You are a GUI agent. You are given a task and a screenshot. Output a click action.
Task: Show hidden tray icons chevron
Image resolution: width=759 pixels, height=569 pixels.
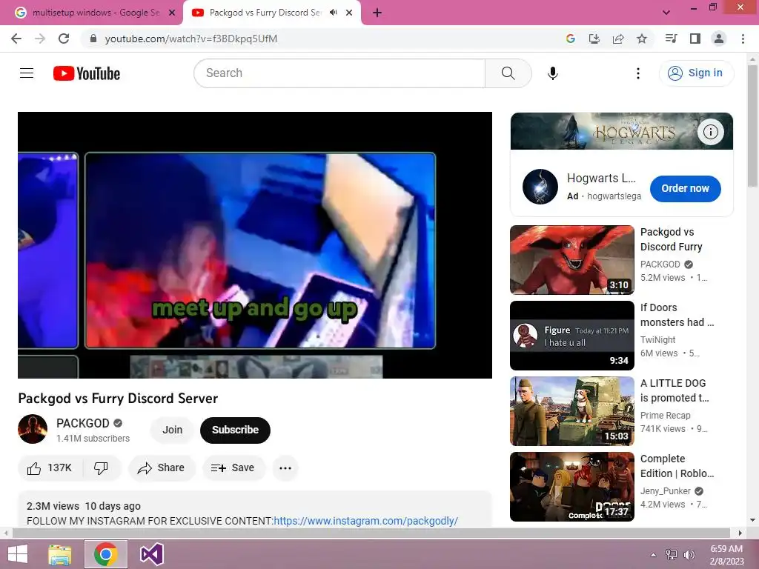click(x=653, y=555)
